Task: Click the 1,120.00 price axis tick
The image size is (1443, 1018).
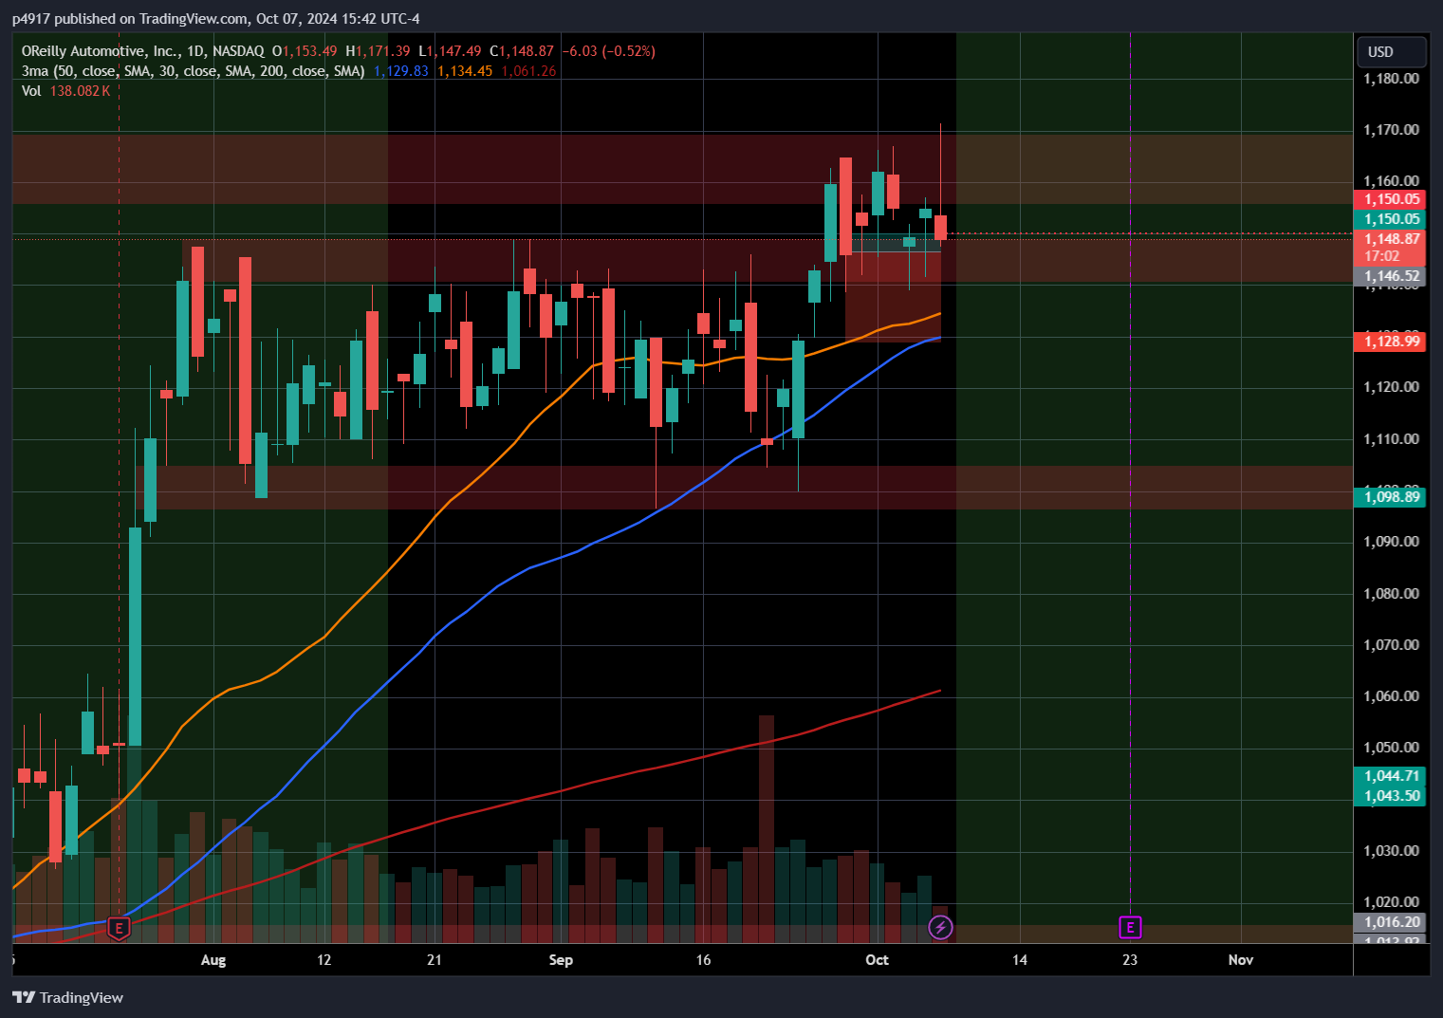Action: click(x=1391, y=387)
